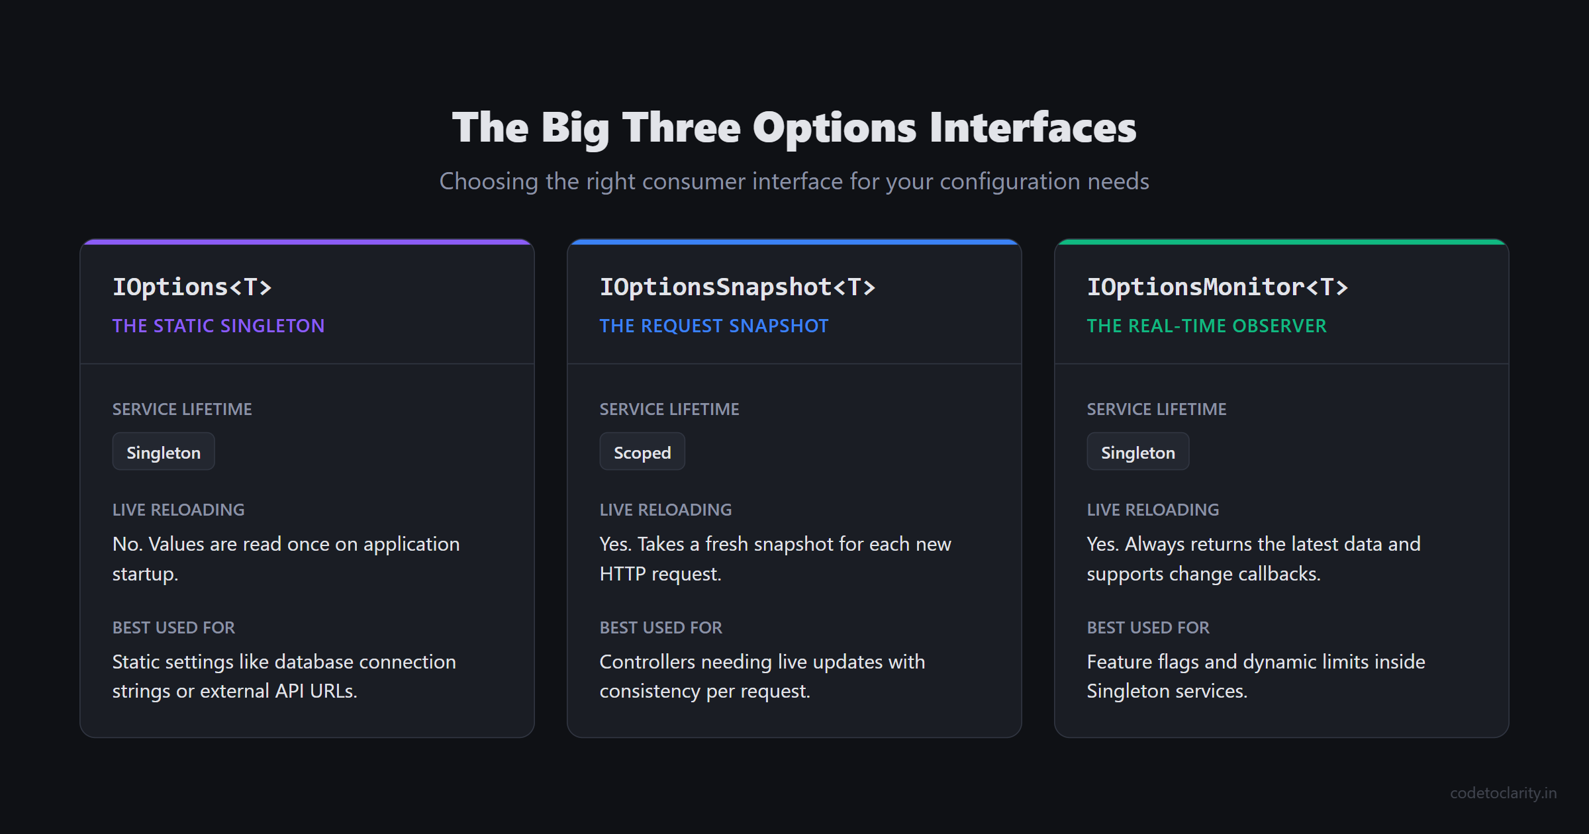This screenshot has width=1589, height=834.
Task: Click the purple accent bar on first card
Action: point(307,242)
